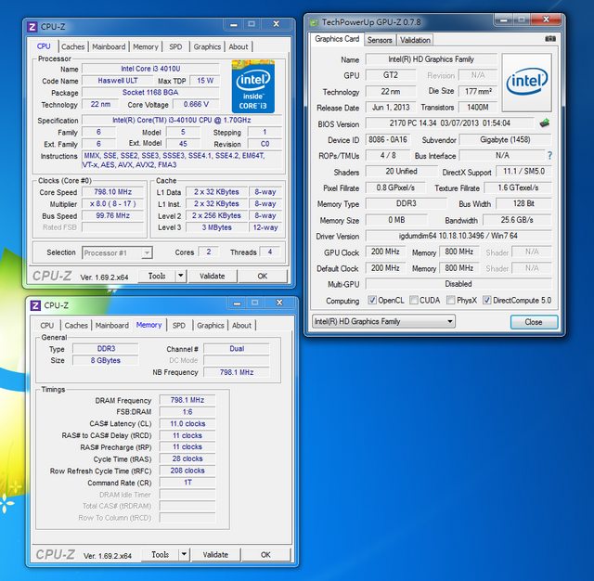Click the BIOS save chip icon in GPU-Z
Screen dimensions: 594x581
coord(545,123)
